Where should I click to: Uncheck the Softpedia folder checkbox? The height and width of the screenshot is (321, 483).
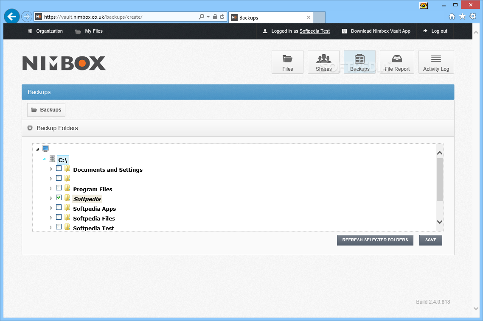click(x=59, y=197)
